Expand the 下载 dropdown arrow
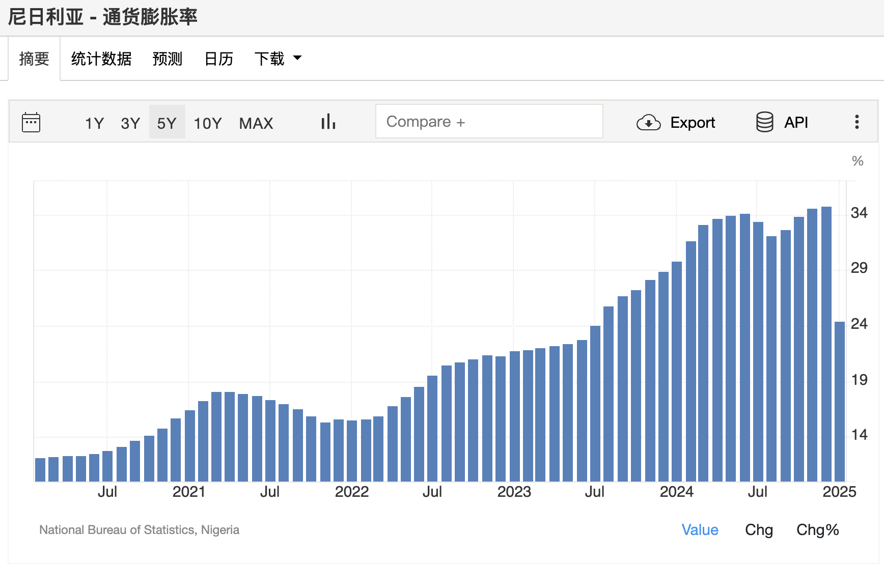884x564 pixels. tap(297, 58)
